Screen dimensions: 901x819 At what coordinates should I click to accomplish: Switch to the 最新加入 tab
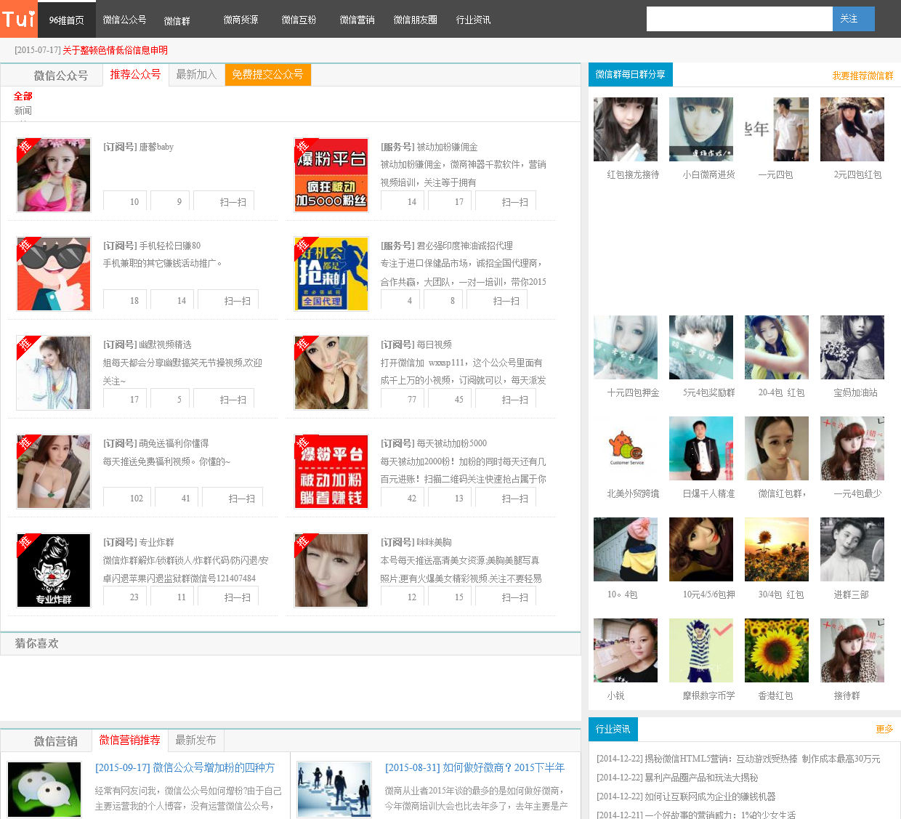pyautogui.click(x=196, y=74)
